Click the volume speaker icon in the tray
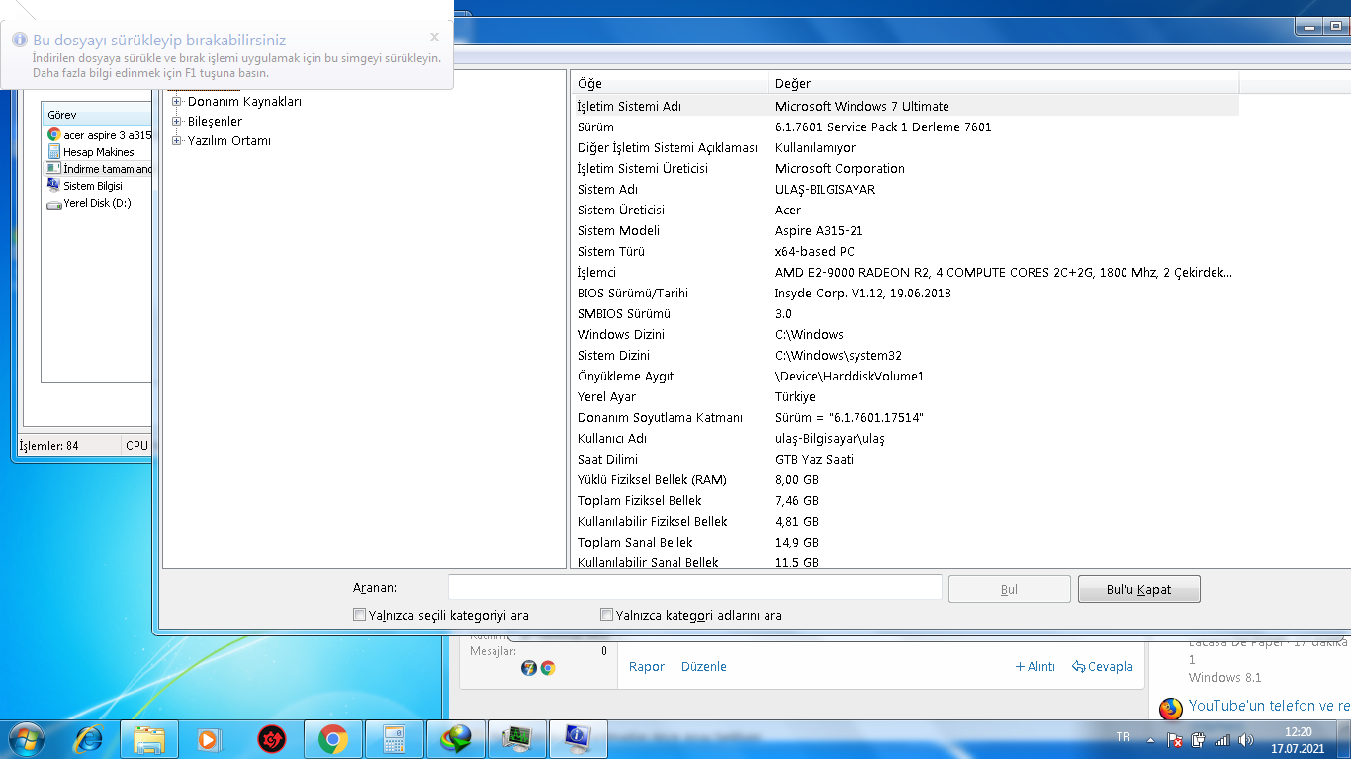 click(x=1246, y=740)
